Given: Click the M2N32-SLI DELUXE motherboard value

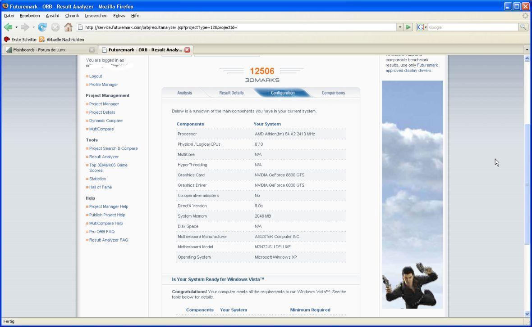Looking at the screenshot, I should [x=272, y=247].
